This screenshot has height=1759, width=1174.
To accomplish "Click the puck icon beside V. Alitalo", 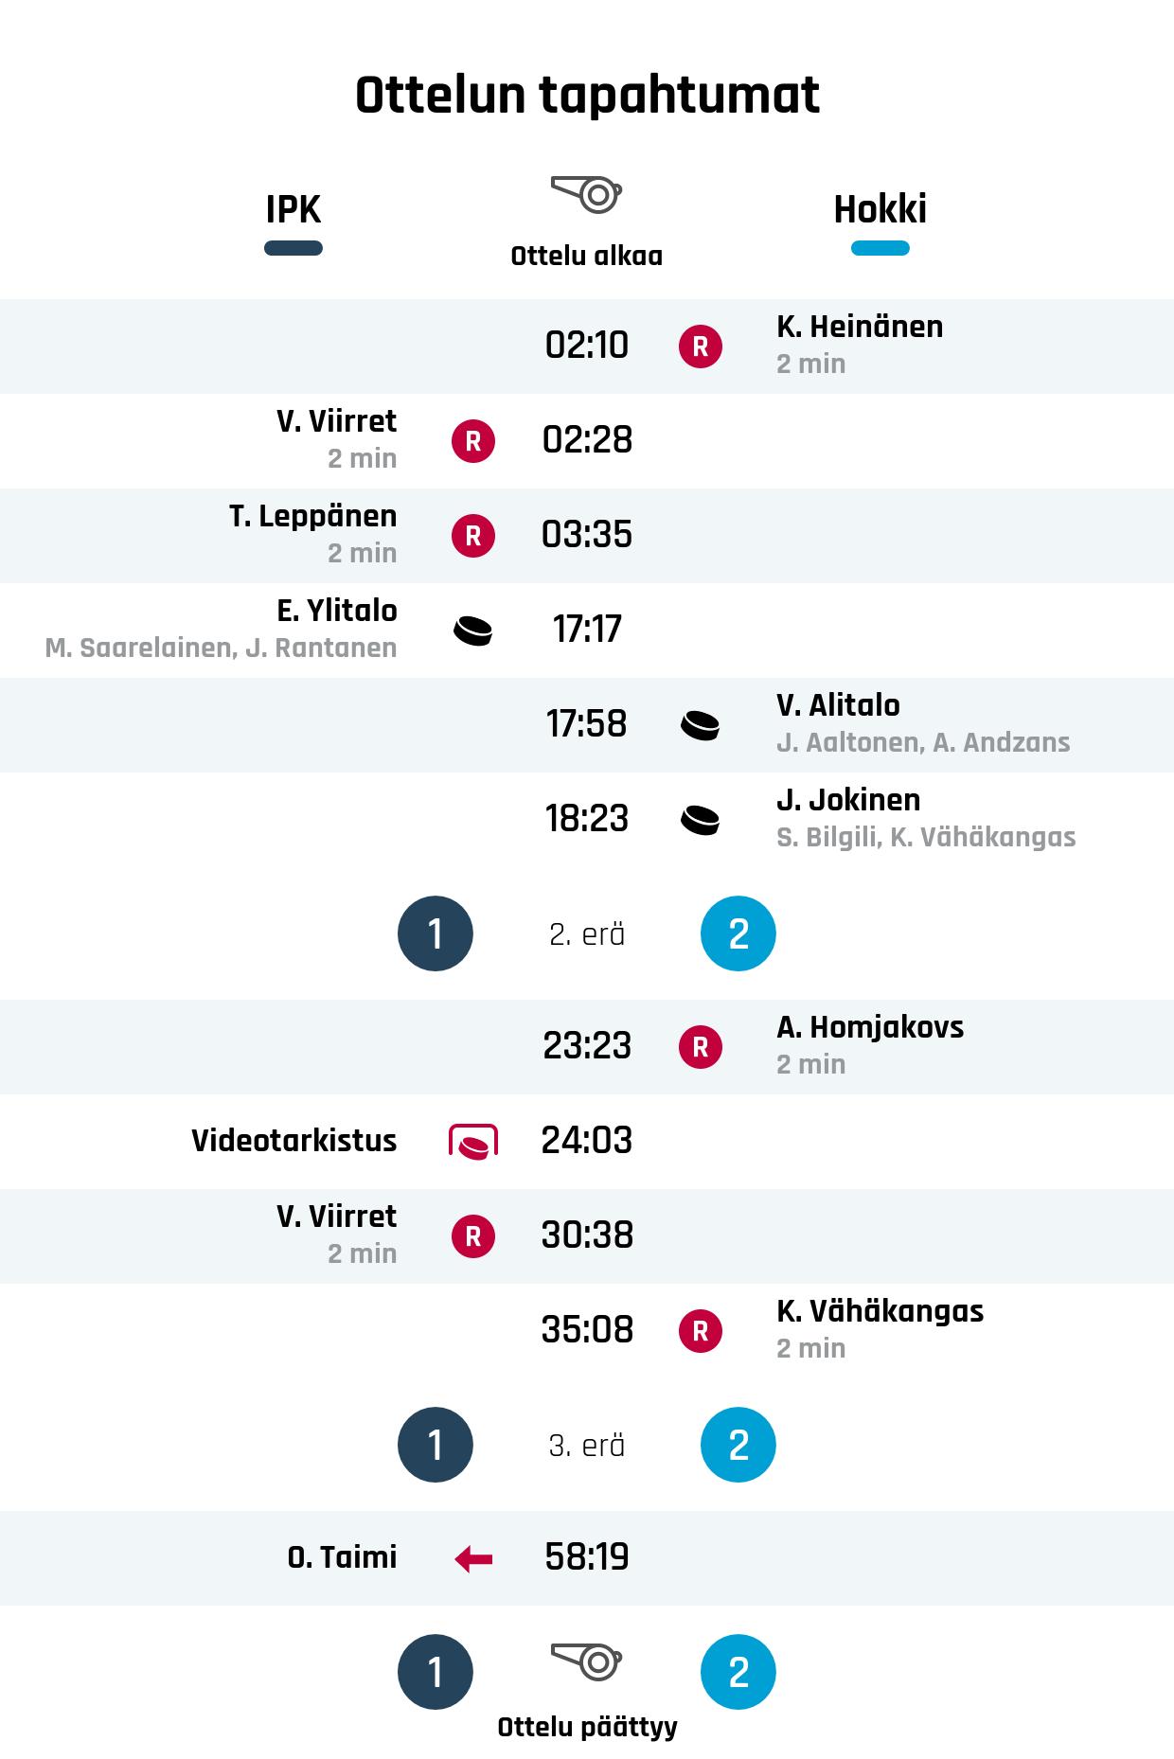I will pos(701,725).
